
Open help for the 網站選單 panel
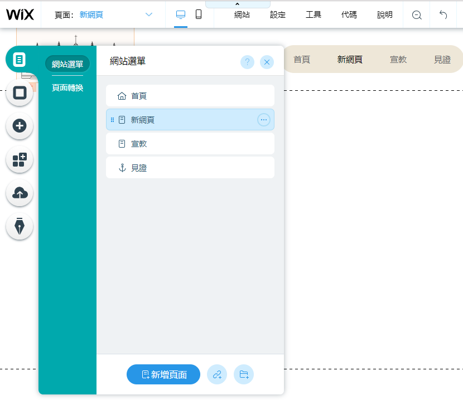coord(247,62)
